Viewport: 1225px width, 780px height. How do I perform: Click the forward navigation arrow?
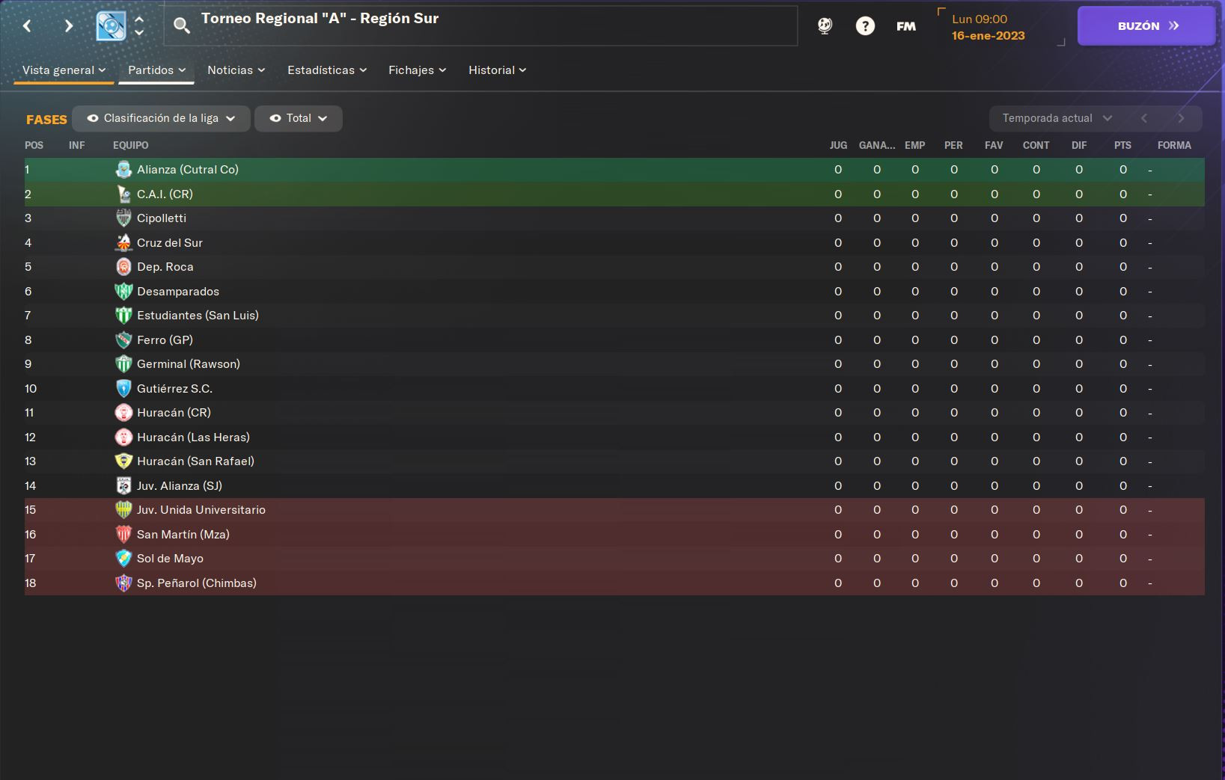(x=68, y=26)
